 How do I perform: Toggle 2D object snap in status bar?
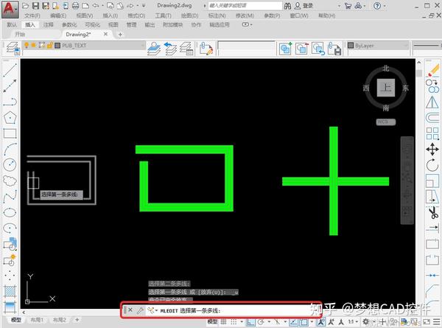point(304,321)
